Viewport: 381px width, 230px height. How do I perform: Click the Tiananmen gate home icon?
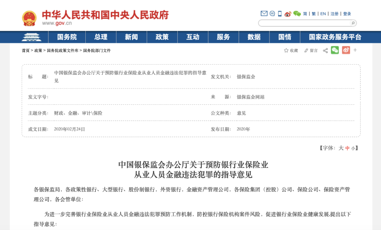pos(32,37)
